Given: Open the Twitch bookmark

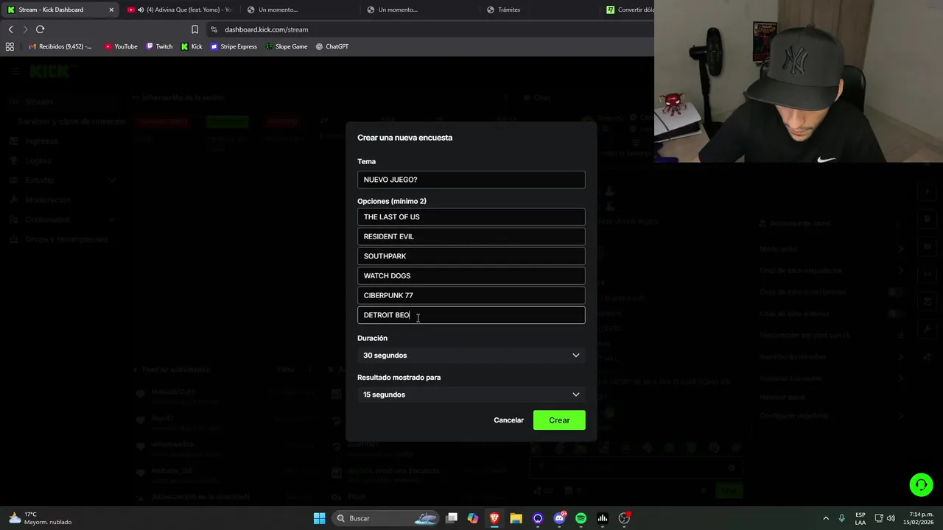Looking at the screenshot, I should tap(158, 46).
